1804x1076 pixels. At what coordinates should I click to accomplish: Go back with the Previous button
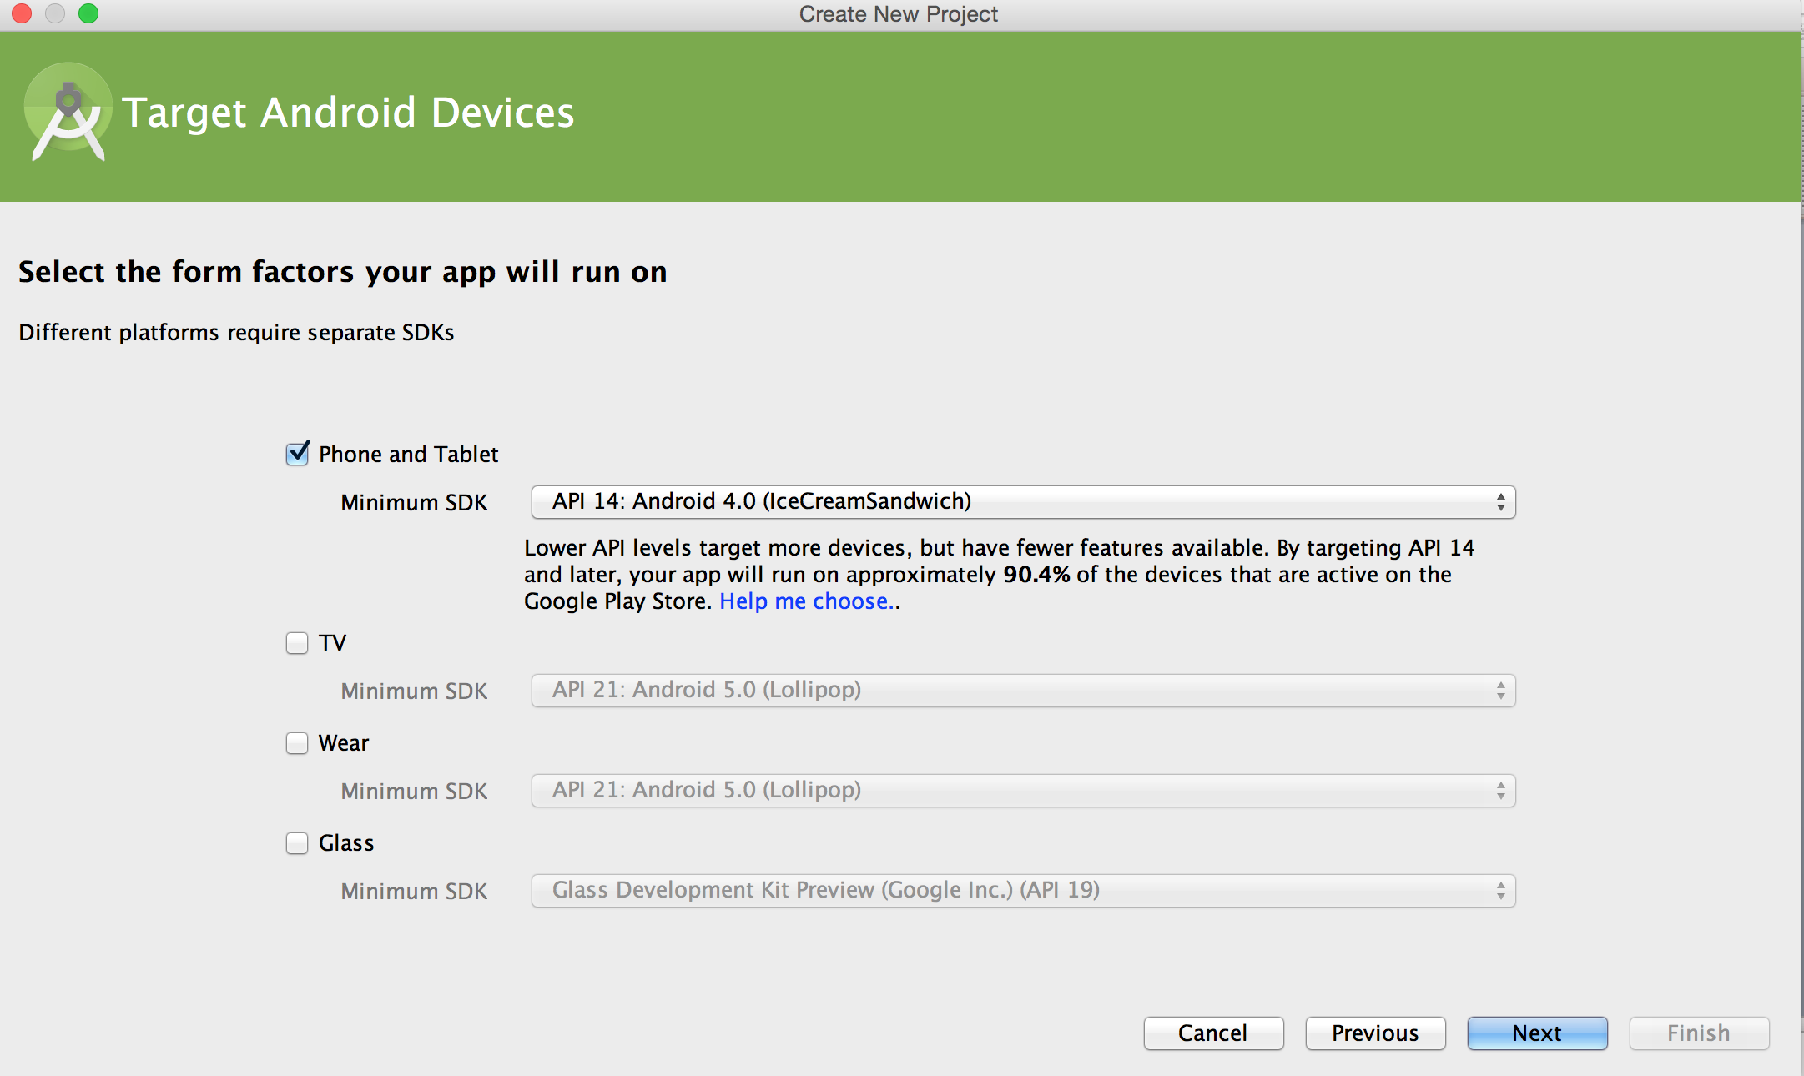(x=1374, y=1033)
